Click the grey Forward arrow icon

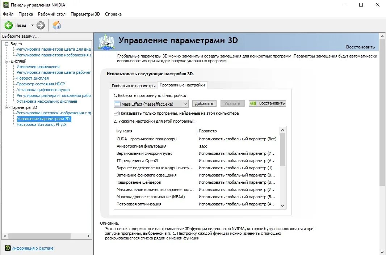41,25
